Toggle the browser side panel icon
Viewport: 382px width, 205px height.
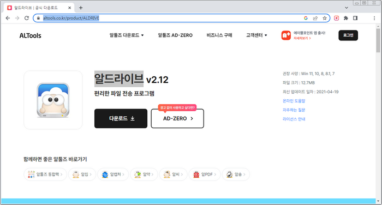[355, 18]
